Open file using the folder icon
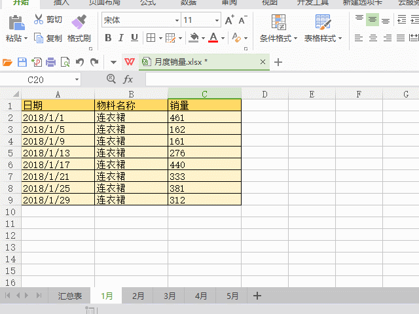 pyautogui.click(x=7, y=62)
